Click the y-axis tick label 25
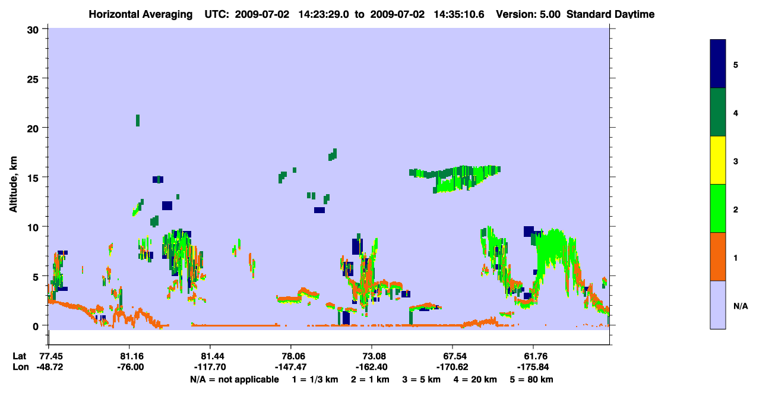 tap(34, 78)
